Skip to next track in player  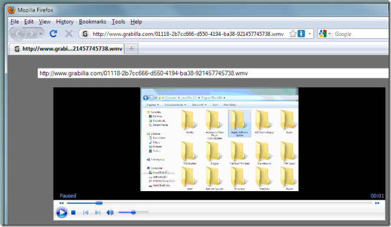98,212
